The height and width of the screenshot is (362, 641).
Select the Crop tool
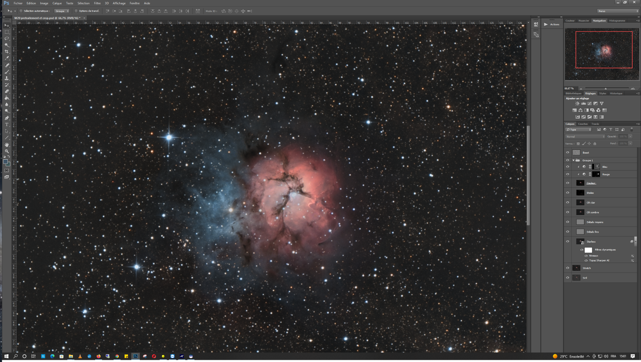coord(7,52)
